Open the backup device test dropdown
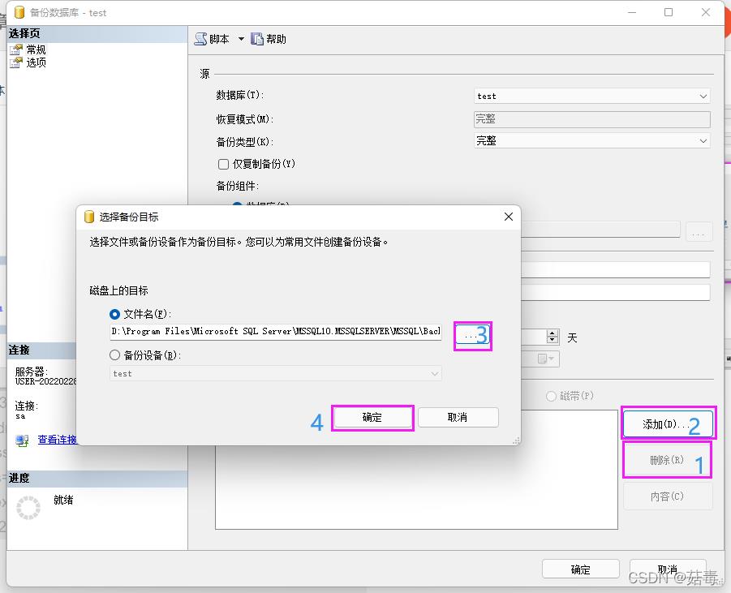 (276, 373)
